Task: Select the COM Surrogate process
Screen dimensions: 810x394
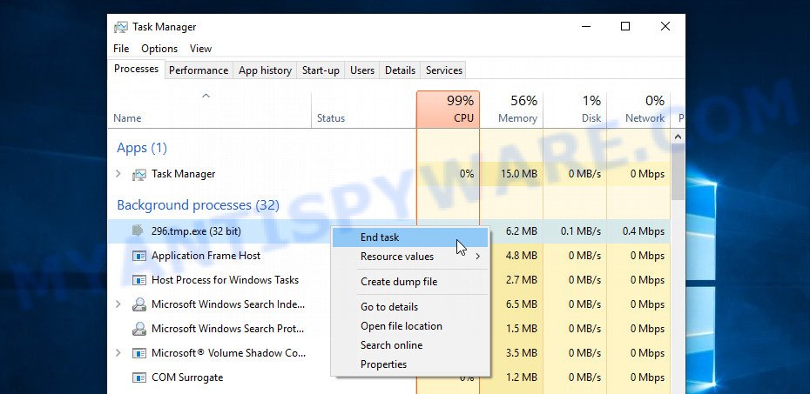Action: pyautogui.click(x=187, y=377)
